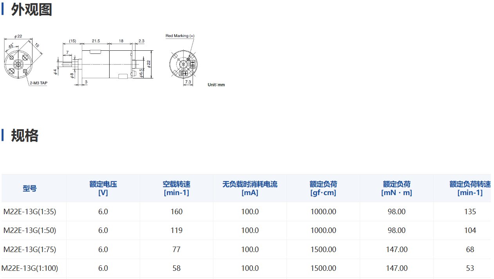
Task: Click model name M22E-13G(1:35)
Action: pyautogui.click(x=30, y=211)
